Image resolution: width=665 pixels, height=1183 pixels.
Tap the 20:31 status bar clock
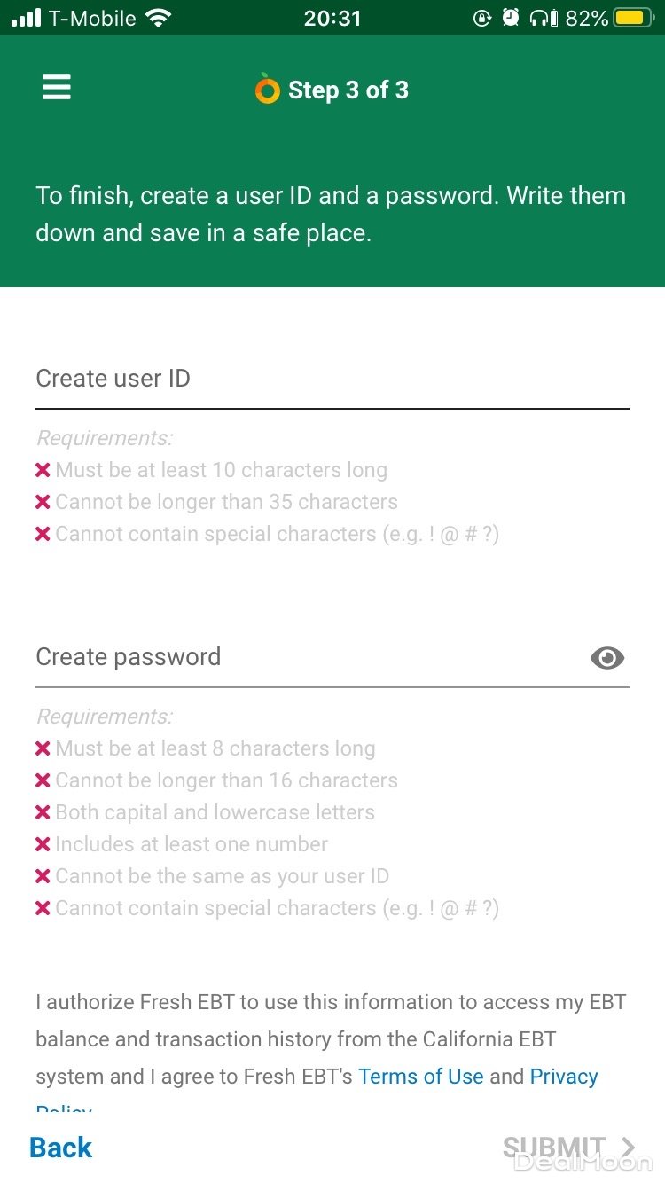tap(332, 18)
